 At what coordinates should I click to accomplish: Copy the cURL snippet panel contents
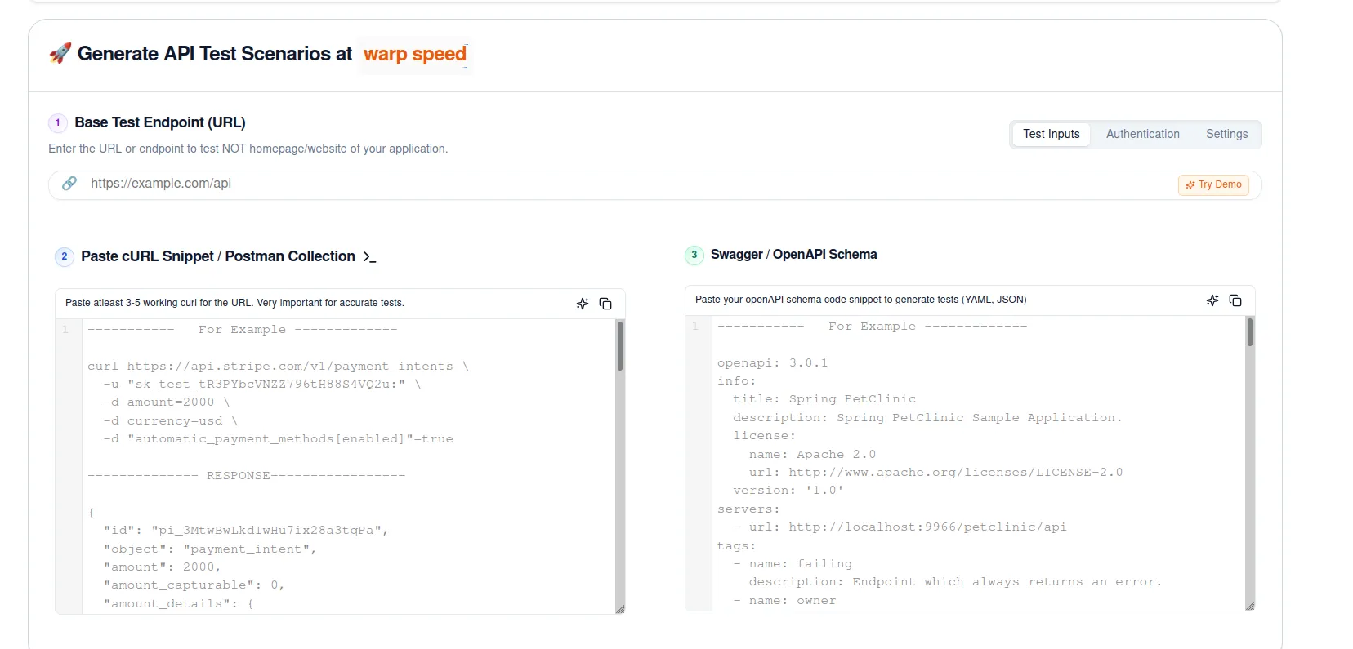[605, 304]
